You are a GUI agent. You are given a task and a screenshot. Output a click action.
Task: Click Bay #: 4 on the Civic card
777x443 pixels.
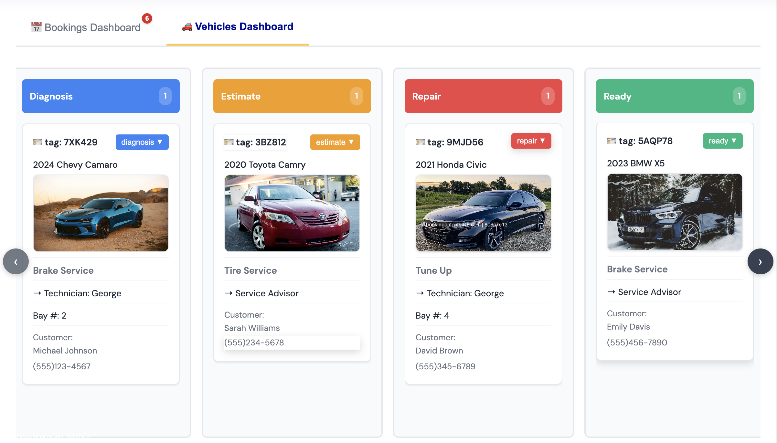[x=432, y=315]
